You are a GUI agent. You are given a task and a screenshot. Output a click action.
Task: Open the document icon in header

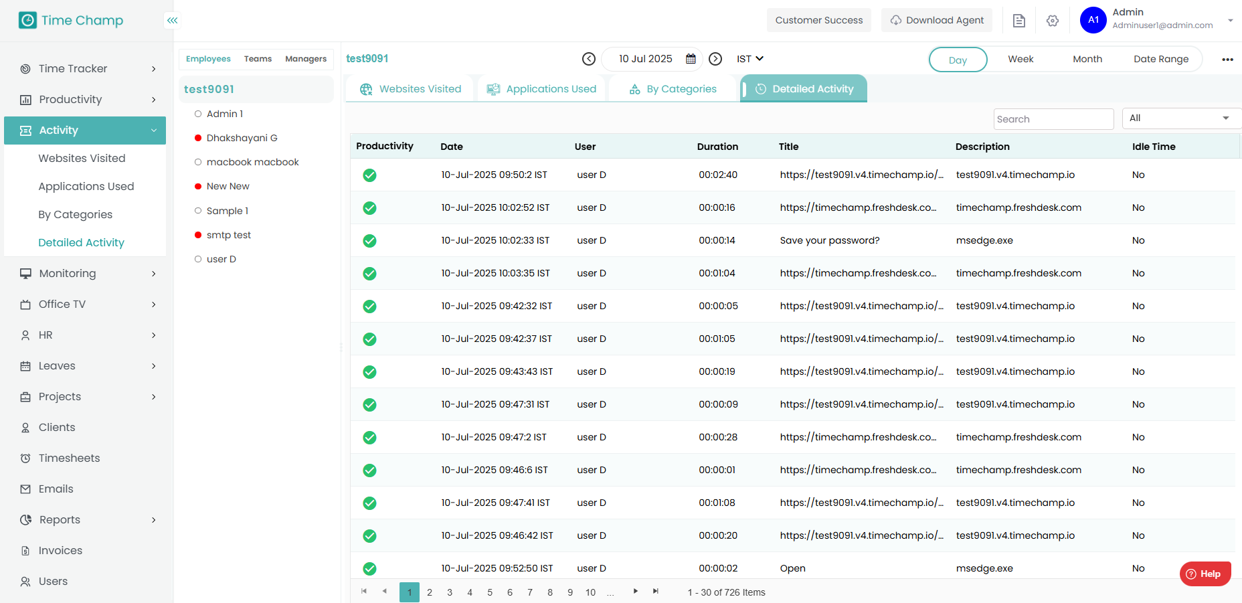tap(1018, 21)
